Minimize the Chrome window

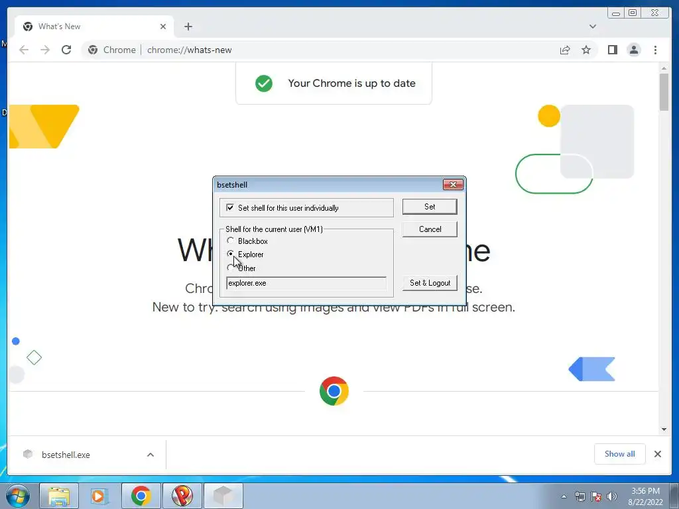(x=616, y=13)
